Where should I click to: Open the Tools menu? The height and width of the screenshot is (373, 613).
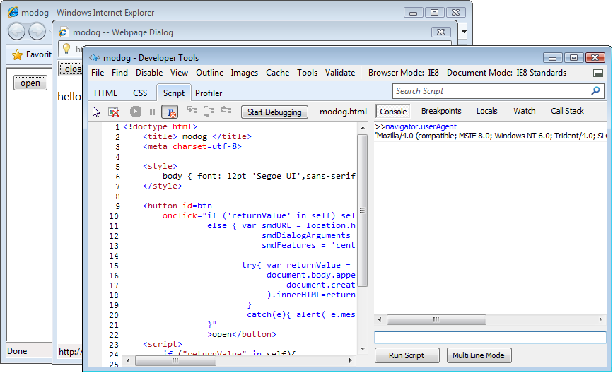[x=307, y=73]
